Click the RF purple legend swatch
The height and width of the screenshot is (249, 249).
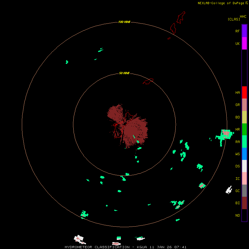click(x=244, y=31)
